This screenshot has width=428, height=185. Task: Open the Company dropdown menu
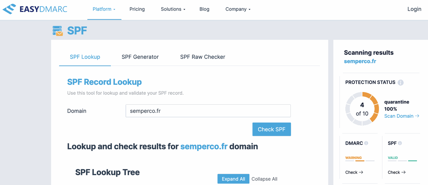(x=238, y=9)
